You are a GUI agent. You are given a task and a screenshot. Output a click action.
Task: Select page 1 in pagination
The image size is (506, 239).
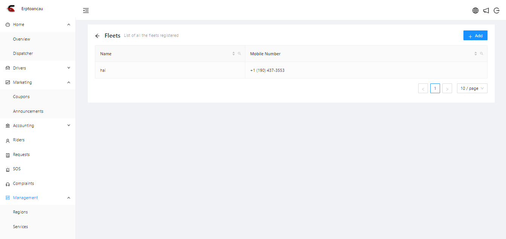(x=435, y=88)
